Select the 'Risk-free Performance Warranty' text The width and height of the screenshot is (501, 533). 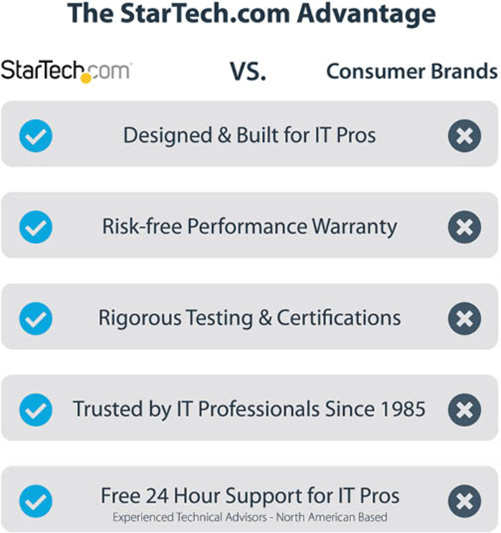point(249,227)
